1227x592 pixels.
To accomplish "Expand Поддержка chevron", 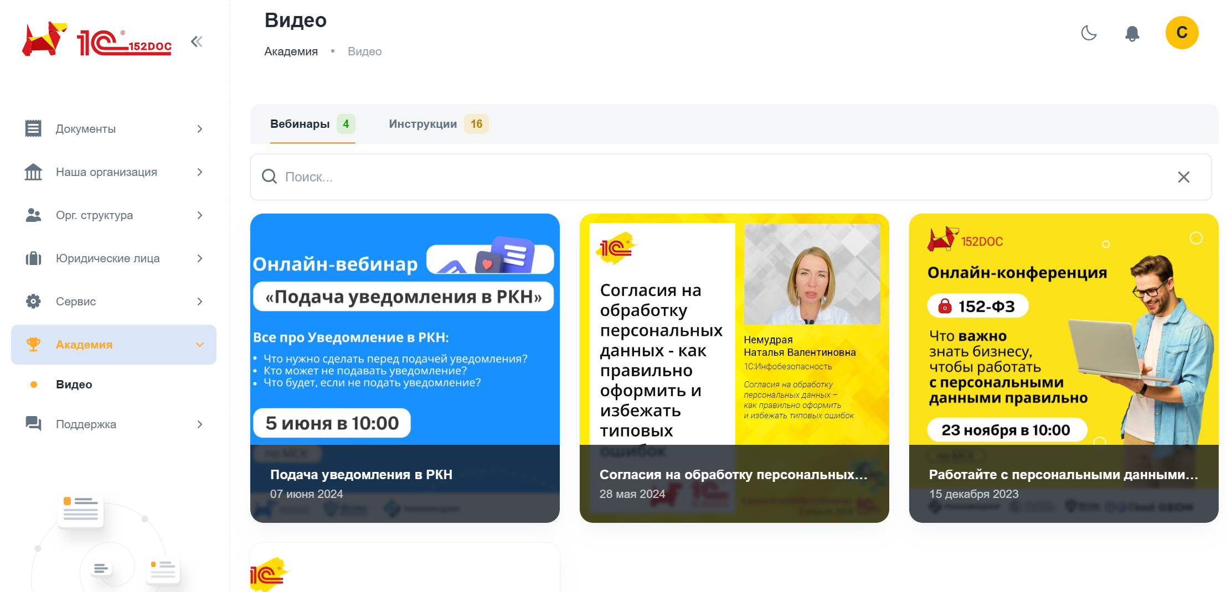I will [200, 424].
